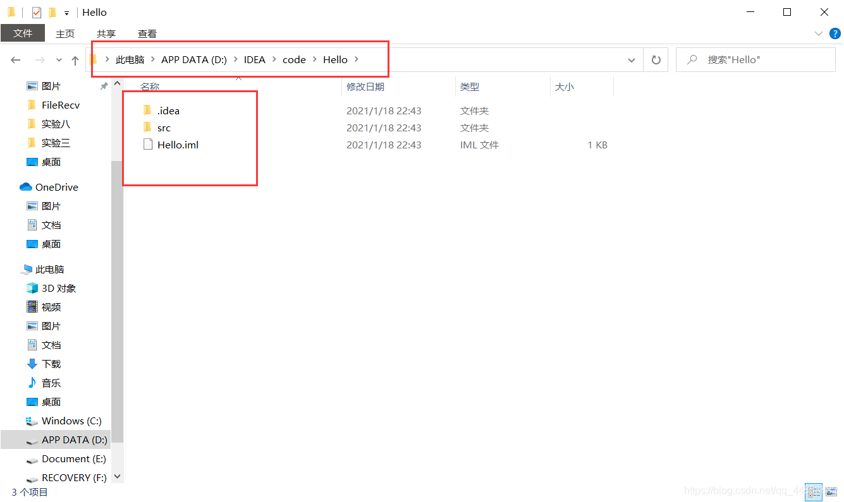
Task: Open Help with the question mark icon
Action: [835, 33]
